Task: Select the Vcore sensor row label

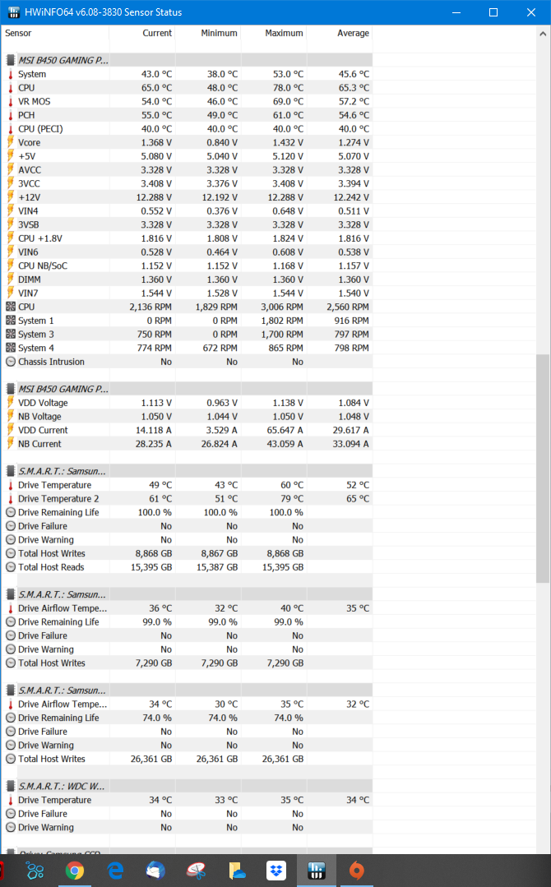Action: tap(29, 142)
